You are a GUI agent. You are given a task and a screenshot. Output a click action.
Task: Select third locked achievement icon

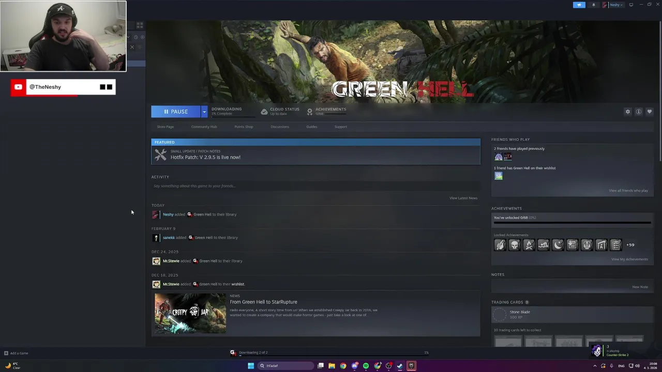tap(529, 245)
